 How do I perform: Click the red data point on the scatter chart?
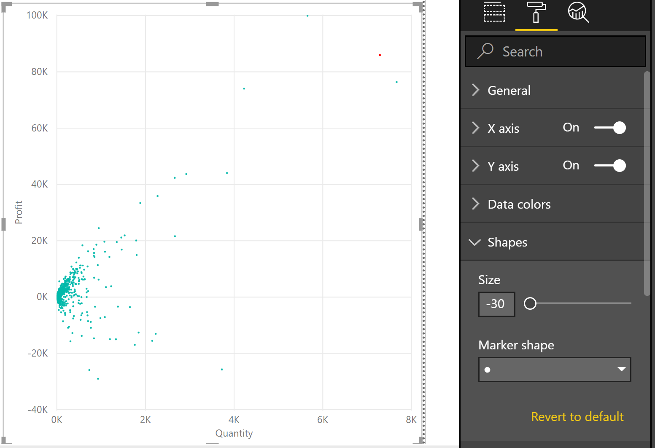click(x=380, y=55)
